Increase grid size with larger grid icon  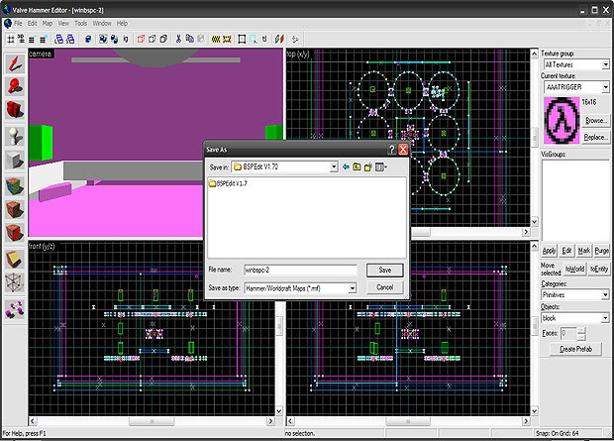pyautogui.click(x=43, y=39)
